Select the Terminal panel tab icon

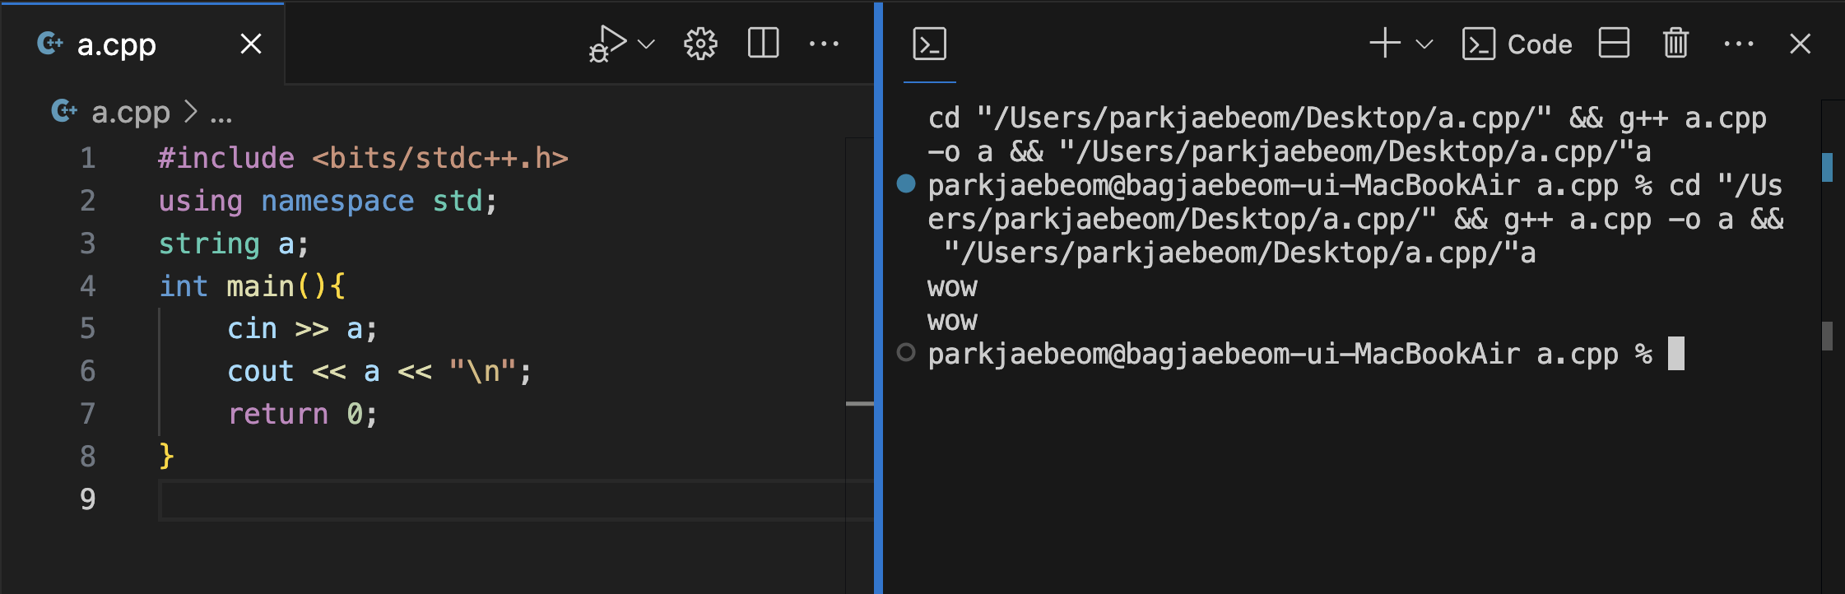(930, 44)
